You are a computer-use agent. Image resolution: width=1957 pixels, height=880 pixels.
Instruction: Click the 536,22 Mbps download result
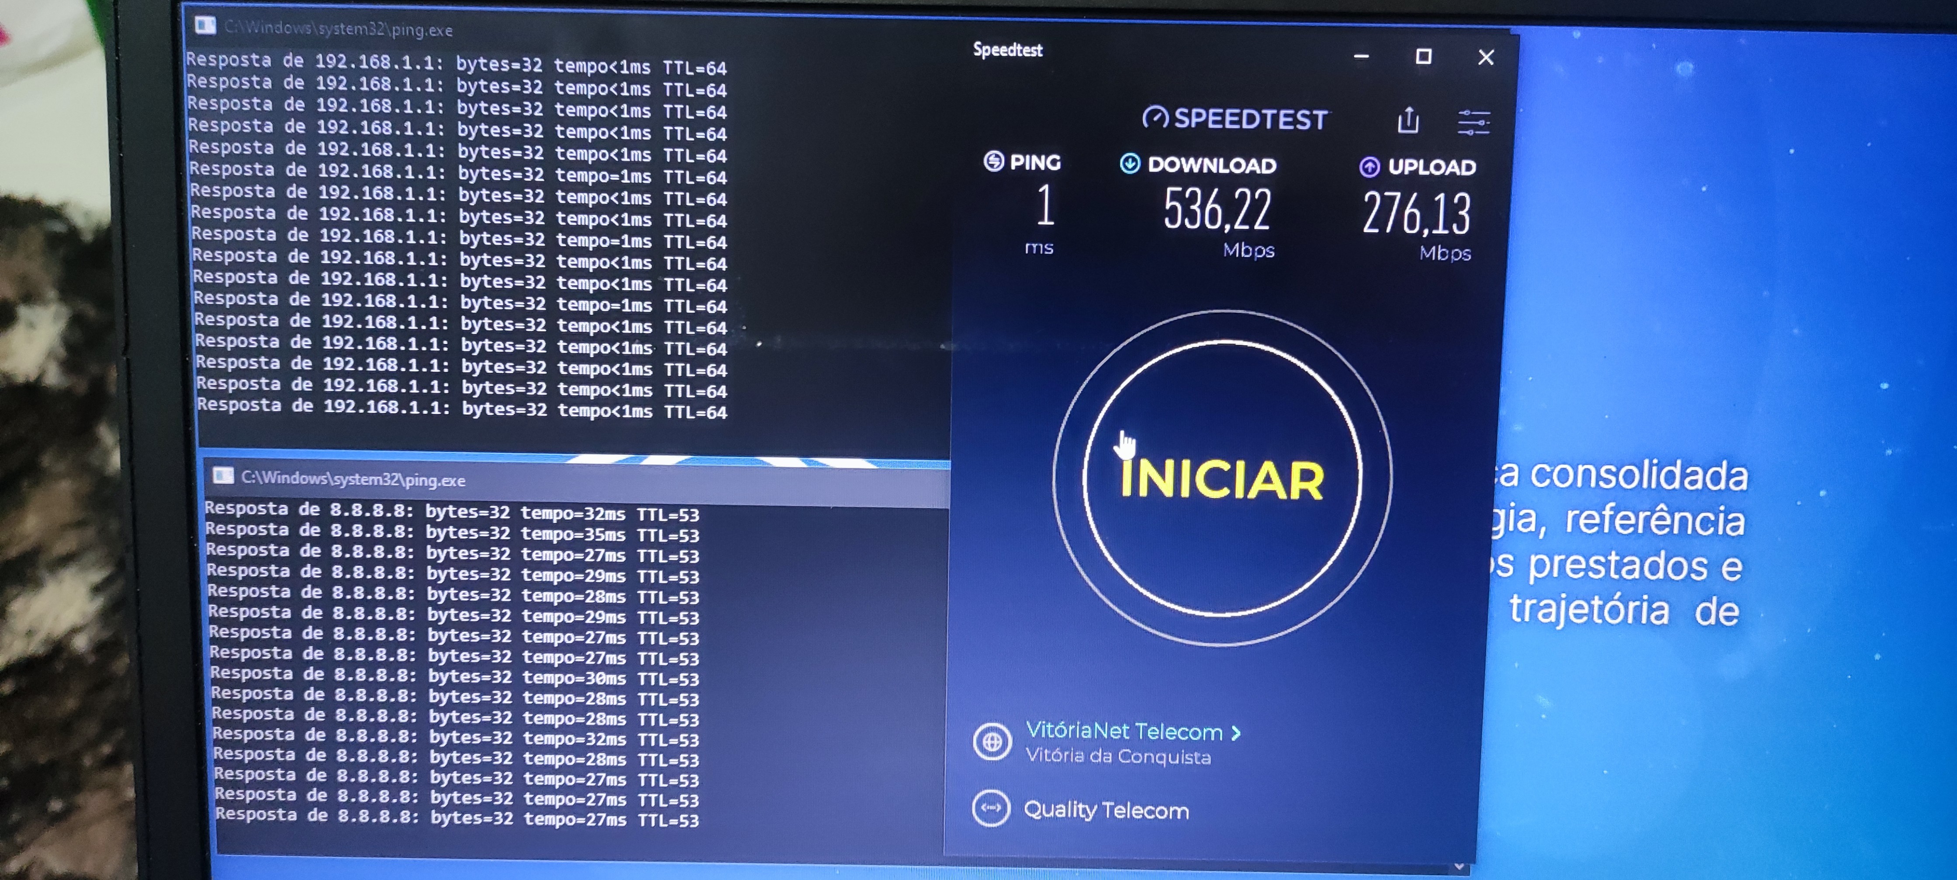(1216, 210)
